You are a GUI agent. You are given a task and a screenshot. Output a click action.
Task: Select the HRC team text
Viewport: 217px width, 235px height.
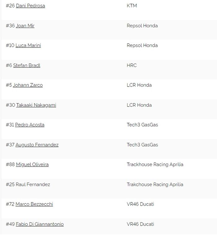132,65
